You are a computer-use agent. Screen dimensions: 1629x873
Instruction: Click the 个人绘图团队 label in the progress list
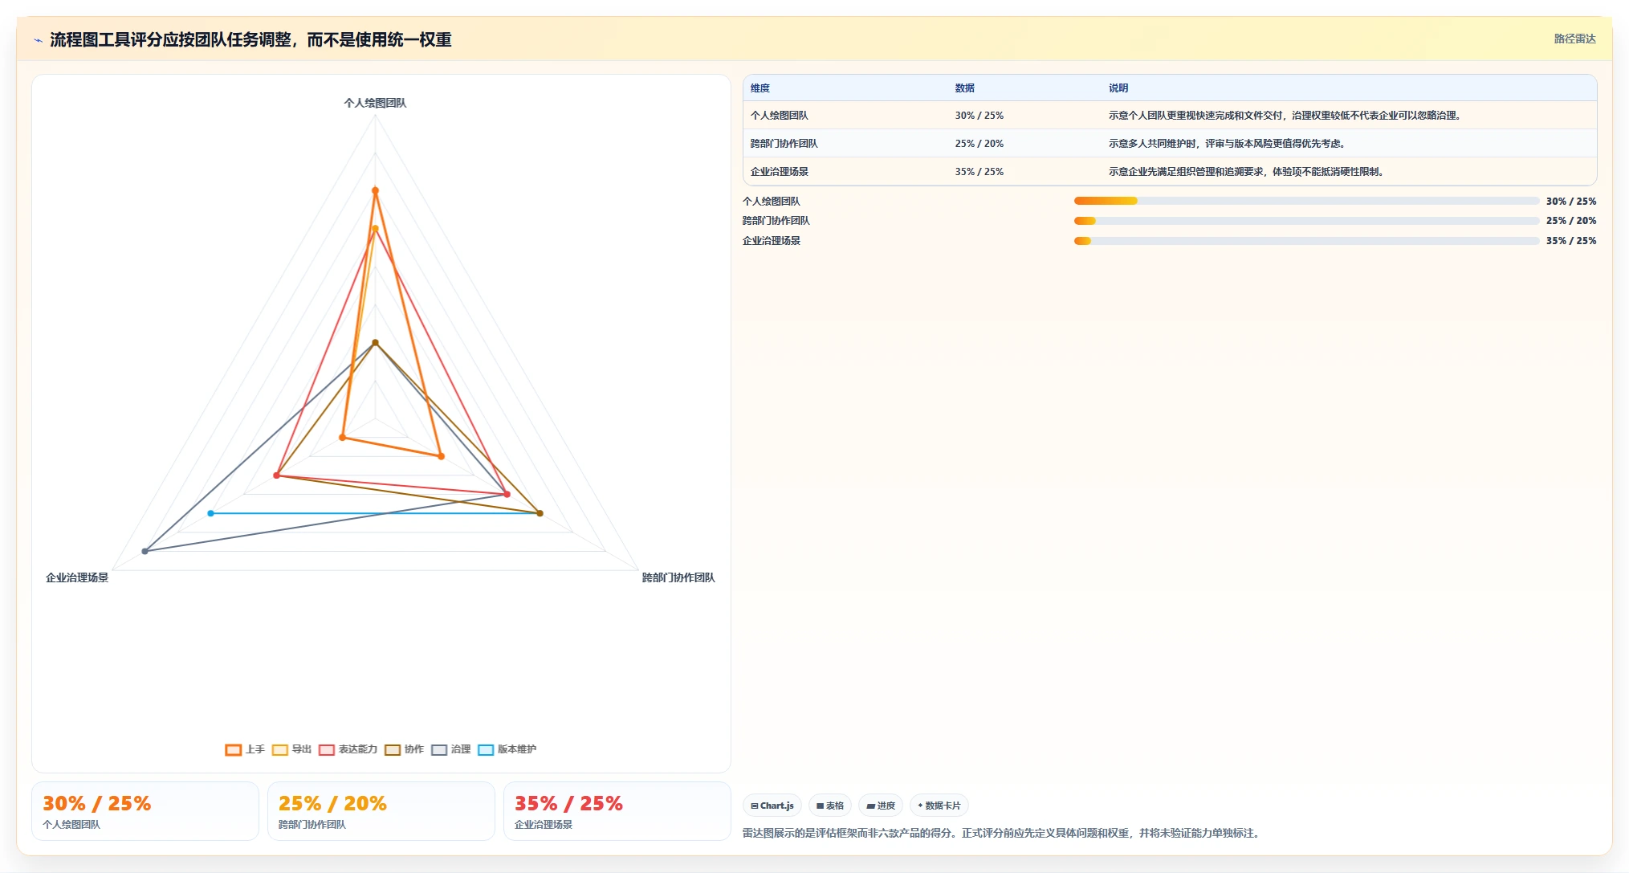(x=772, y=202)
